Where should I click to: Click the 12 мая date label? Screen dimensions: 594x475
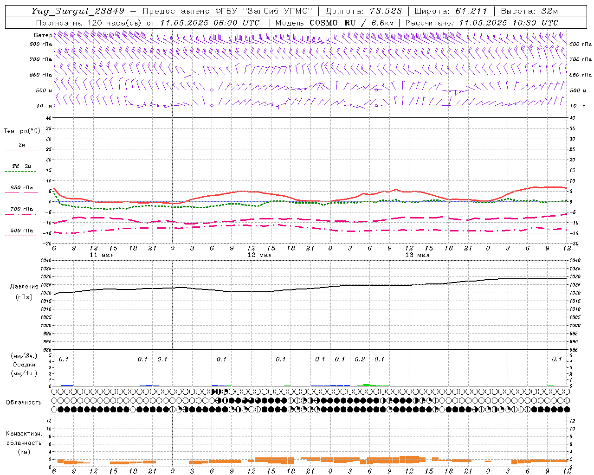click(x=259, y=255)
